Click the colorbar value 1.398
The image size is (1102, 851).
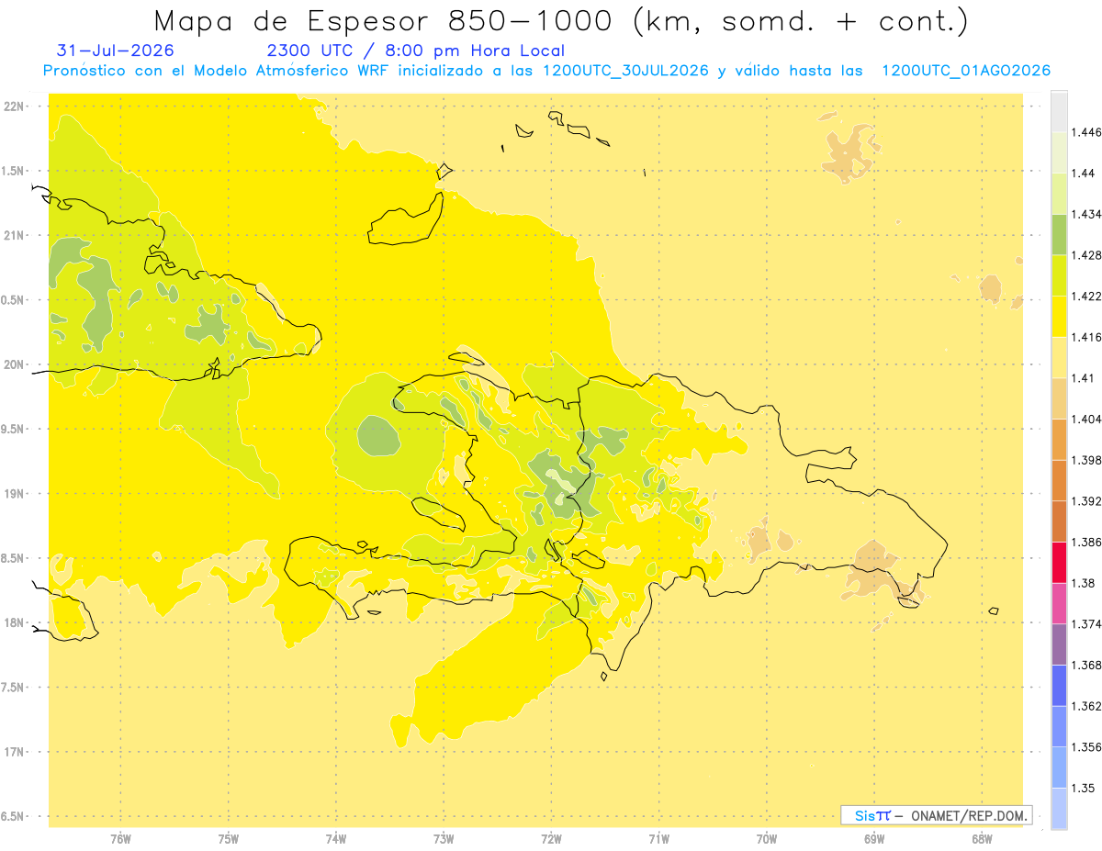pos(1086,460)
